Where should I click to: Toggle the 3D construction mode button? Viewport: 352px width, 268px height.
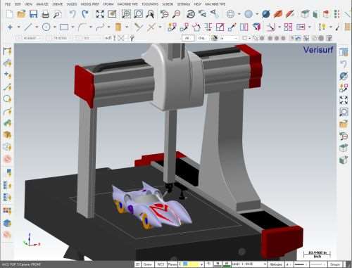(138, 264)
